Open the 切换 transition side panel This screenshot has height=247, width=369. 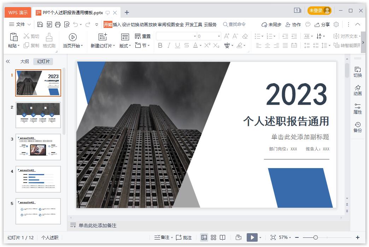click(358, 72)
